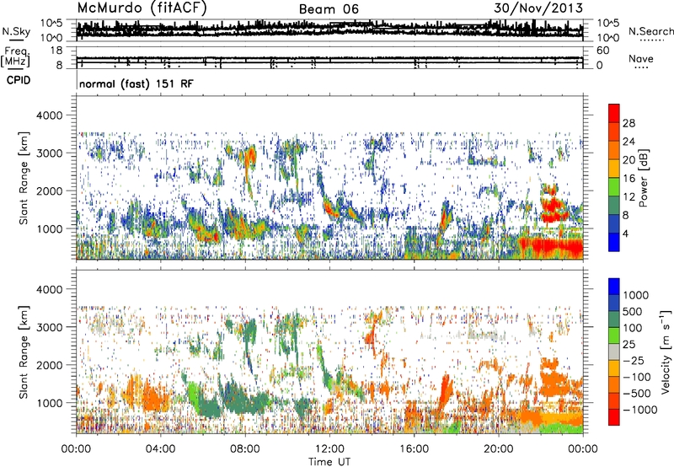This screenshot has width=674, height=467.
Task: Click the dark blue top velocity swatch
Action: point(614,286)
